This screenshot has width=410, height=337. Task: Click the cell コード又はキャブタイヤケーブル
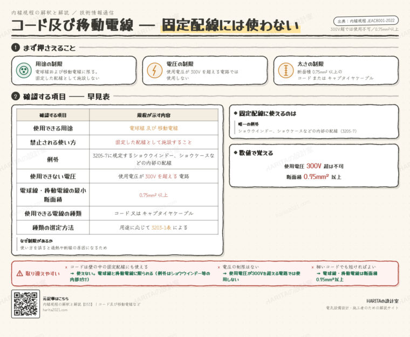tap(154, 214)
